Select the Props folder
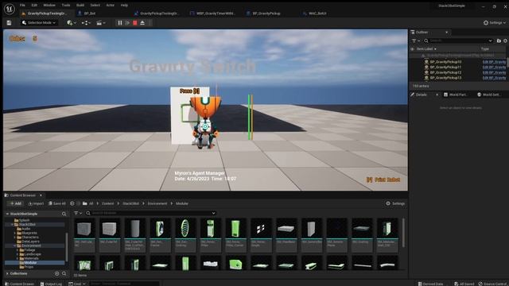509x286 pixels. pyautogui.click(x=29, y=267)
